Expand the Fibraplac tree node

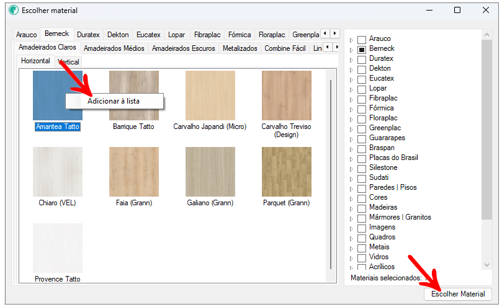[x=351, y=100]
